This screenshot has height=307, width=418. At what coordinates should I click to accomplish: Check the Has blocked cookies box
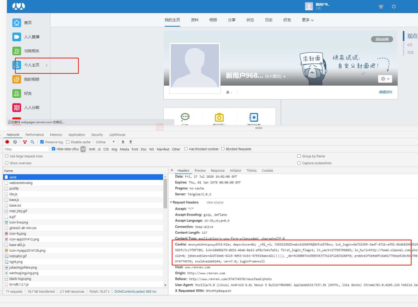coord(186,149)
